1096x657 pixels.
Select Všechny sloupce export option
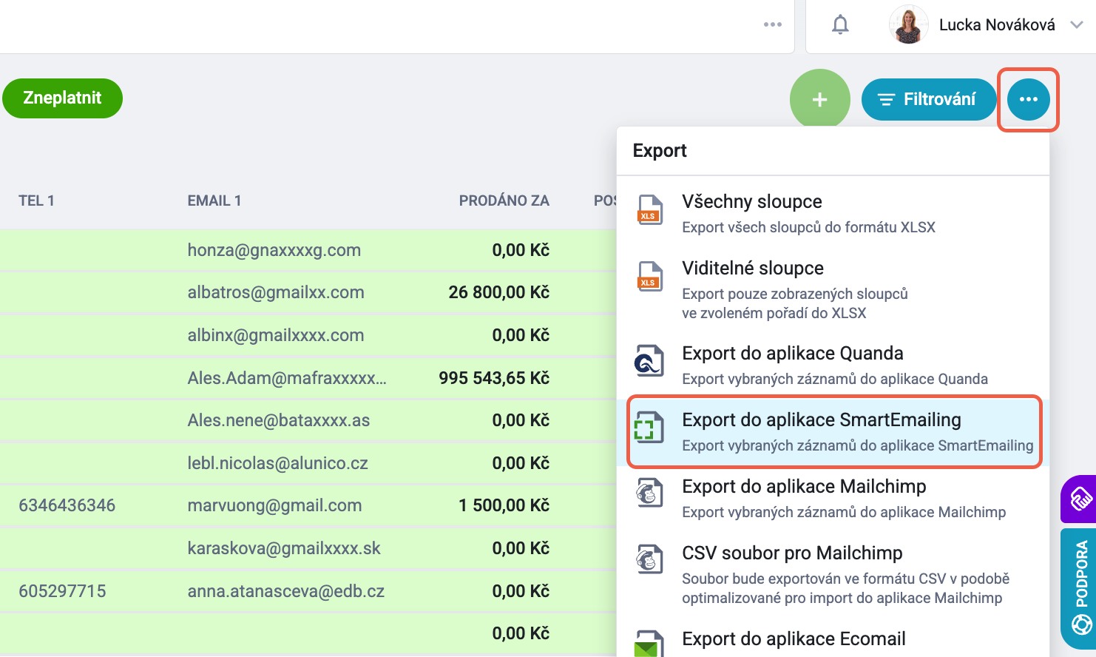click(833, 213)
